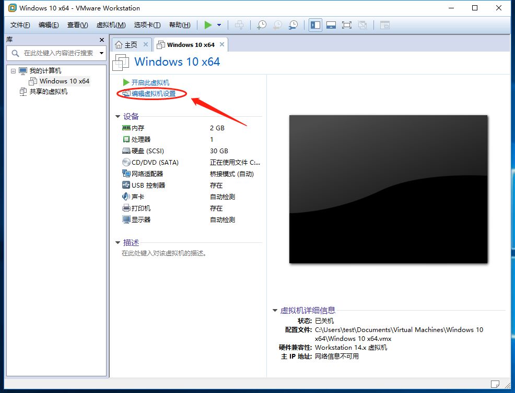Screen dimensions: 515x393
Task: Click the large Windows 10 x64 VM header icon
Action: click(x=121, y=62)
